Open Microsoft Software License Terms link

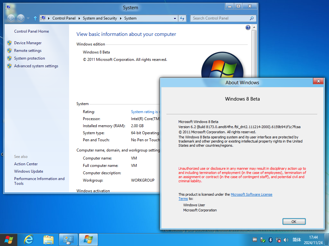pyautogui.click(x=225, y=196)
